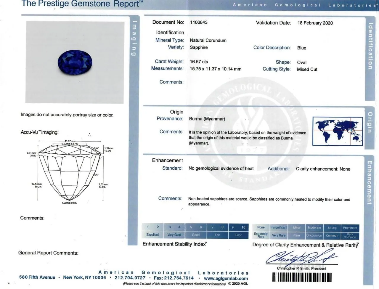379x289 pixels.
Task: Select the vertical Enhancement section label
Action: coord(370,182)
